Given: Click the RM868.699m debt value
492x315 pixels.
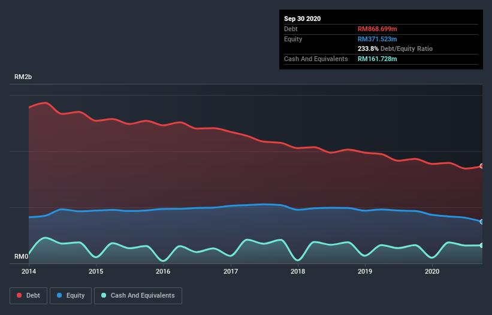Looking at the screenshot, I should pos(377,29).
